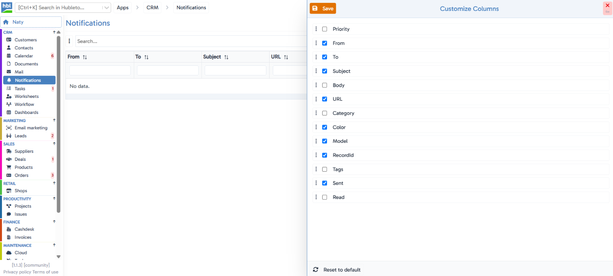Click the Suppliers truck icon
This screenshot has height=276, width=613.
(9, 151)
